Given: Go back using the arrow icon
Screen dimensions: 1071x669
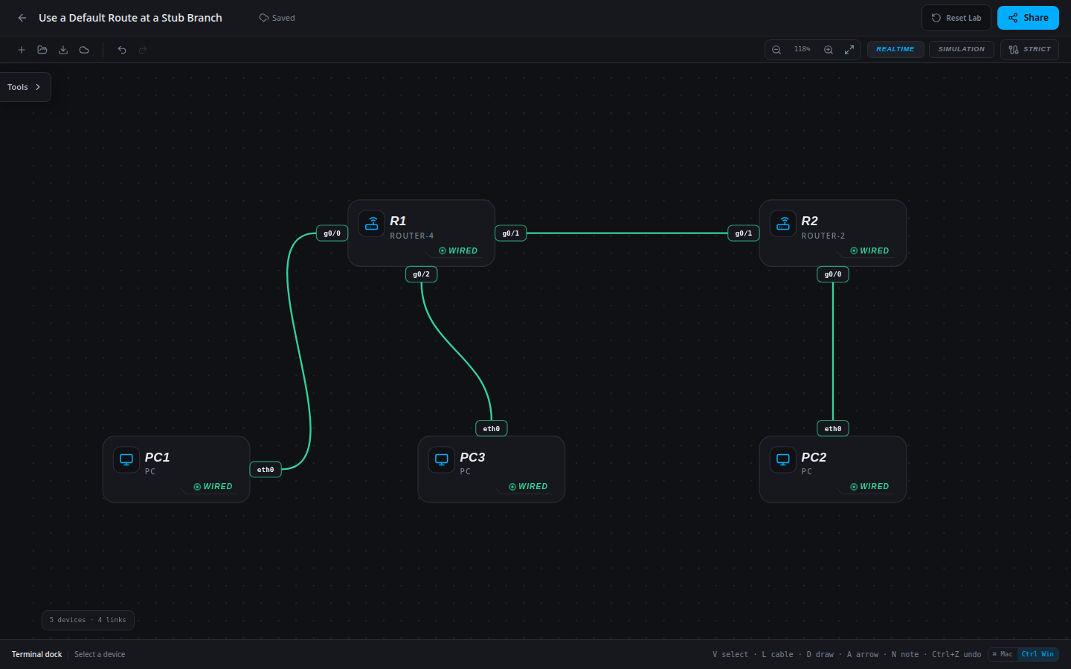Looking at the screenshot, I should [x=22, y=18].
